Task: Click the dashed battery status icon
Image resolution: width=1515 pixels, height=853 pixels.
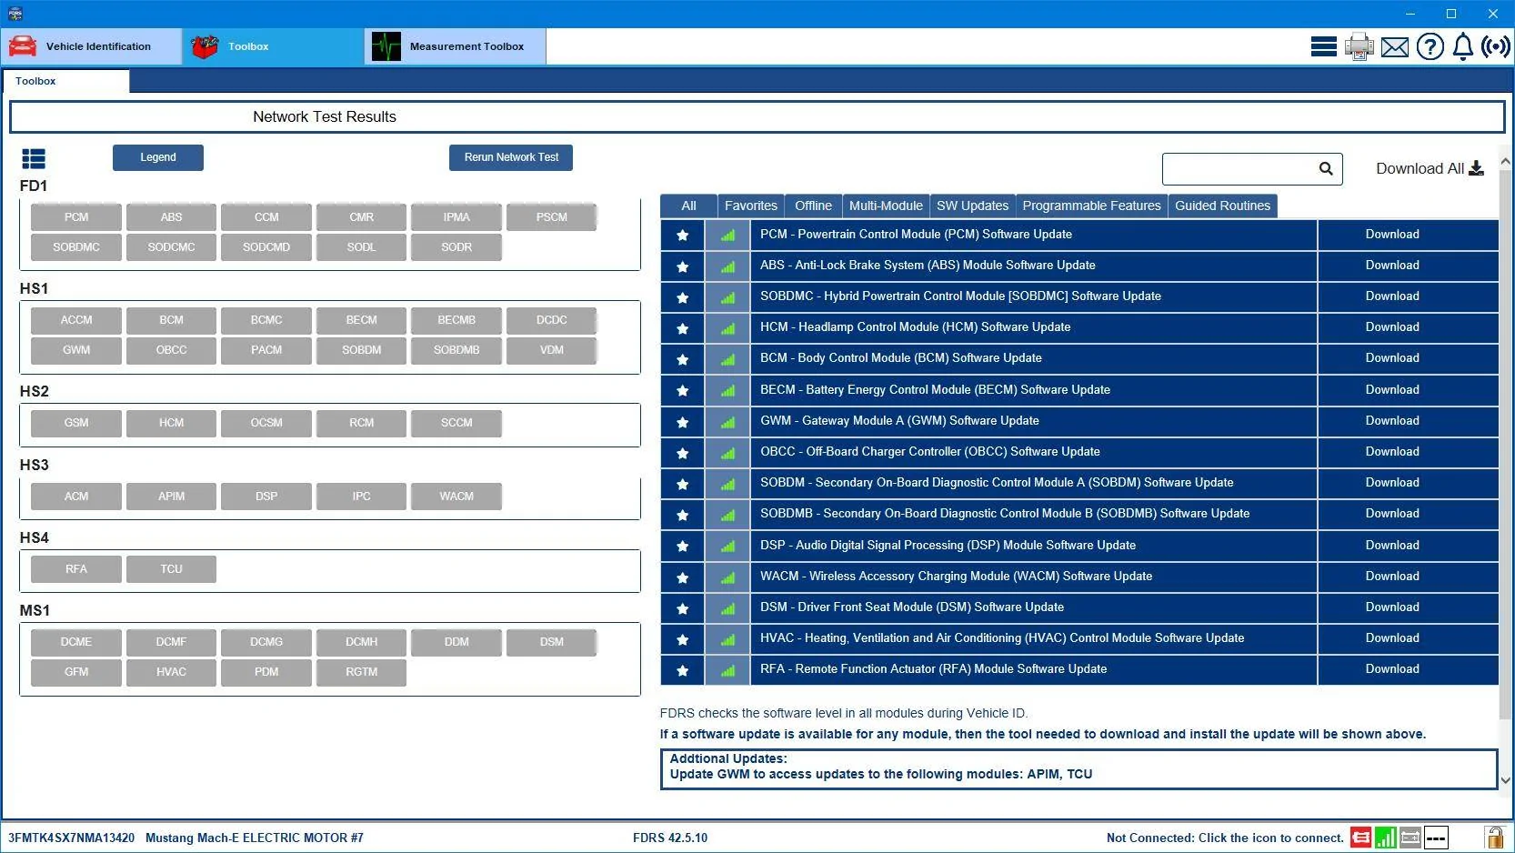Action: (1436, 837)
